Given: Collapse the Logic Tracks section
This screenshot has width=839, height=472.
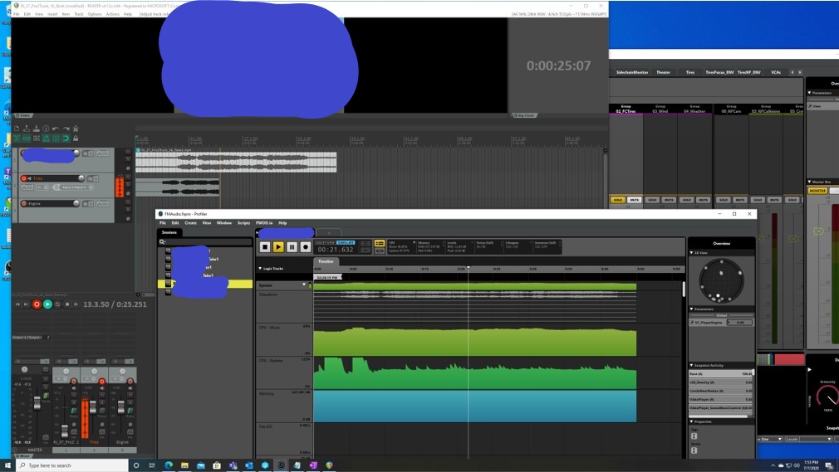Looking at the screenshot, I should pos(259,269).
